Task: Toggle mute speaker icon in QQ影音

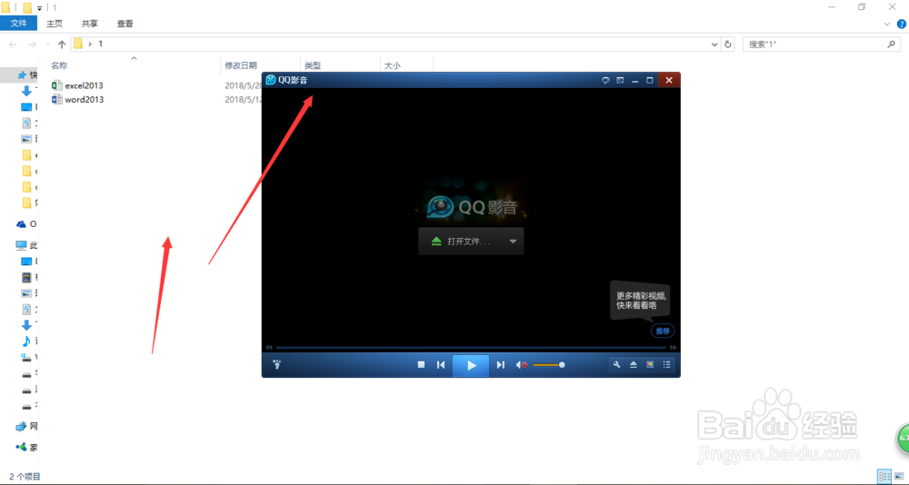Action: (521, 365)
